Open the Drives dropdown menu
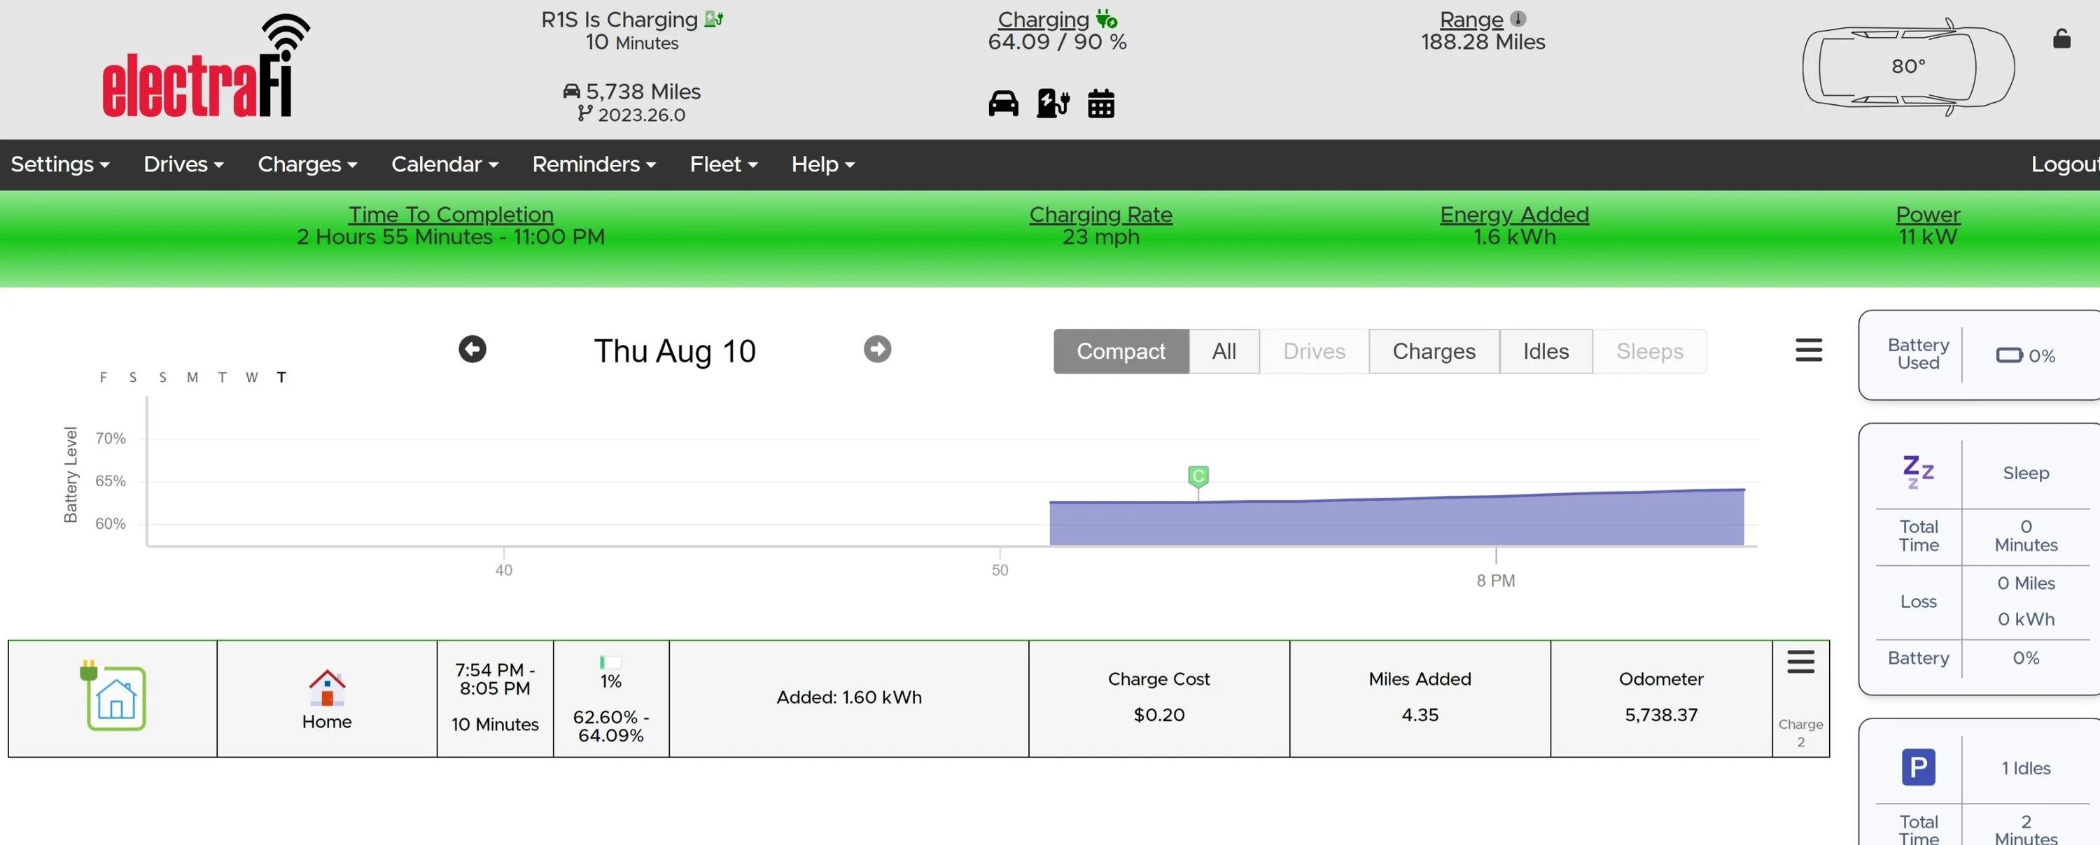 pos(183,164)
